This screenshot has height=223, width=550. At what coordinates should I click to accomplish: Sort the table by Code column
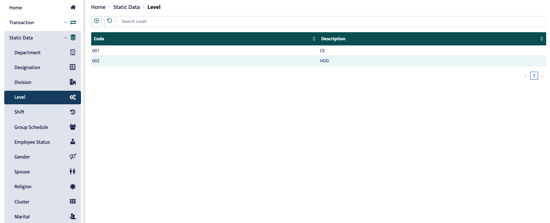click(x=314, y=39)
